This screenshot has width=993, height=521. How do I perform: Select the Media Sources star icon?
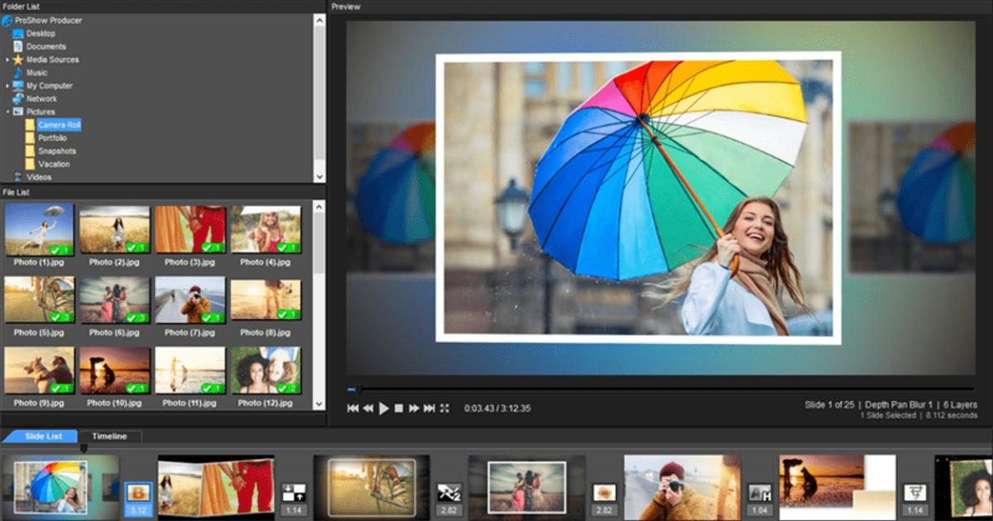(x=20, y=60)
